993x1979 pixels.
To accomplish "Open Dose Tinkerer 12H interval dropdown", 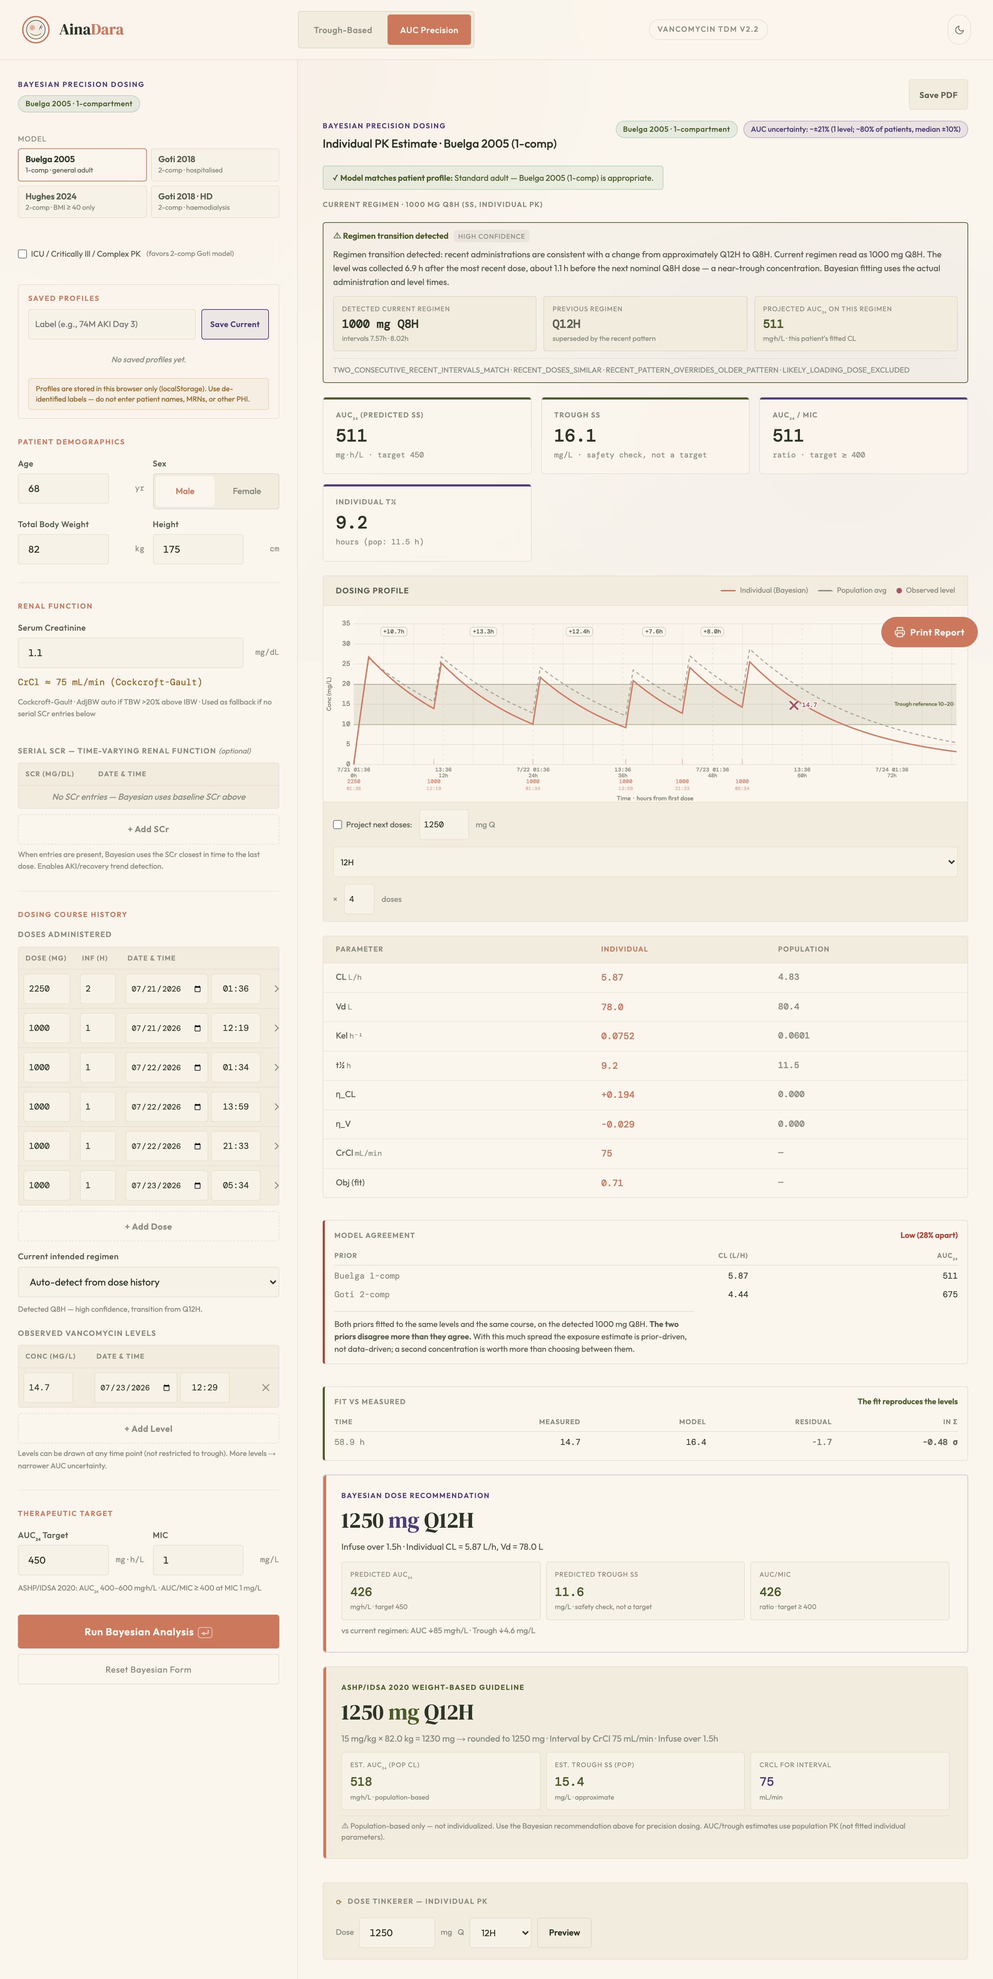I will [x=501, y=1933].
